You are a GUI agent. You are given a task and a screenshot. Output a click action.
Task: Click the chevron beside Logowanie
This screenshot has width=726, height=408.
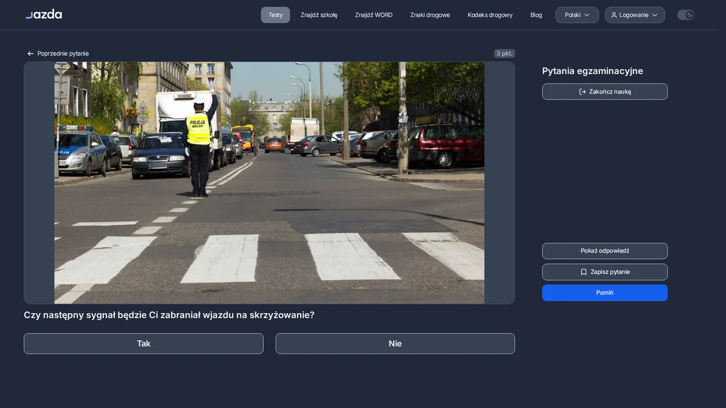point(655,15)
